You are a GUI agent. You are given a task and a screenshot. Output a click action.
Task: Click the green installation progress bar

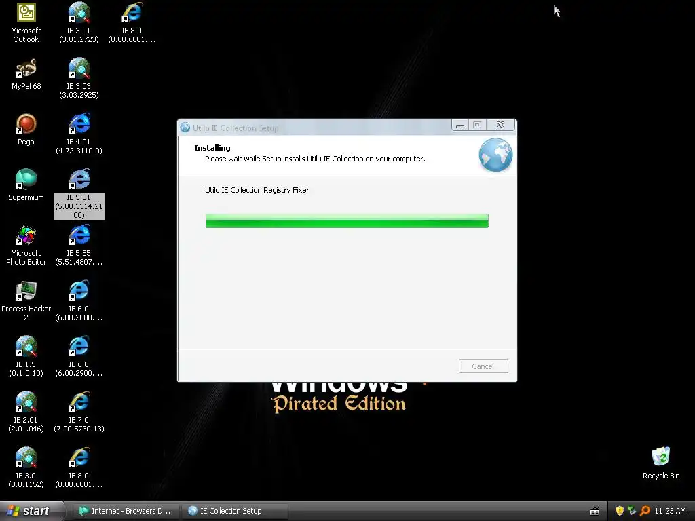pos(347,220)
